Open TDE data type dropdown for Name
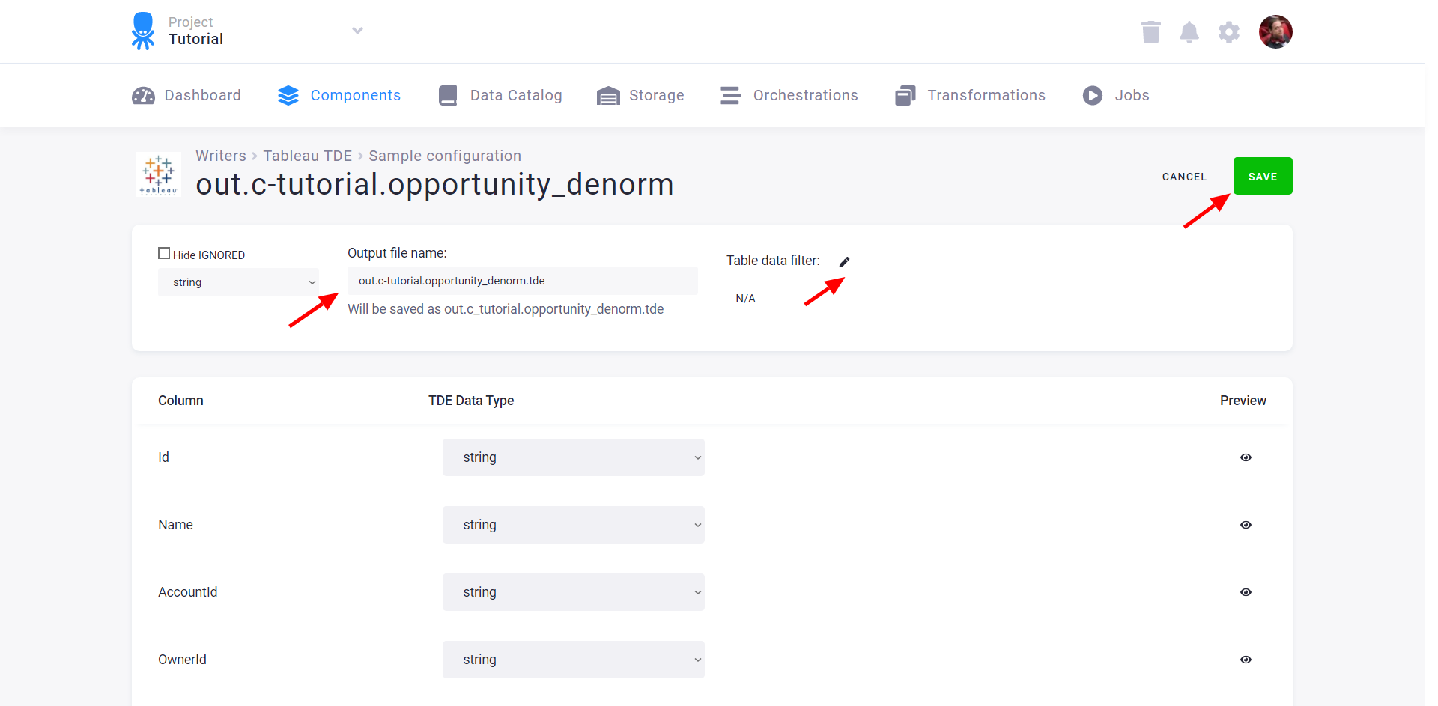1438x706 pixels. pos(574,525)
